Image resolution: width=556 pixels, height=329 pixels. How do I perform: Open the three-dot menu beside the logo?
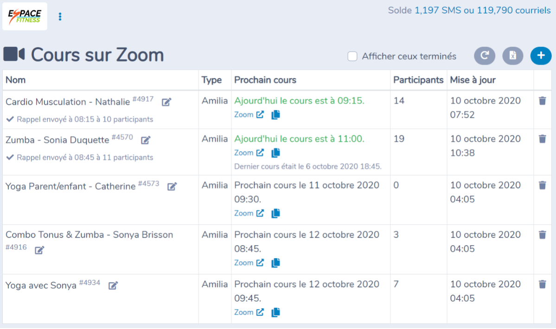point(60,17)
